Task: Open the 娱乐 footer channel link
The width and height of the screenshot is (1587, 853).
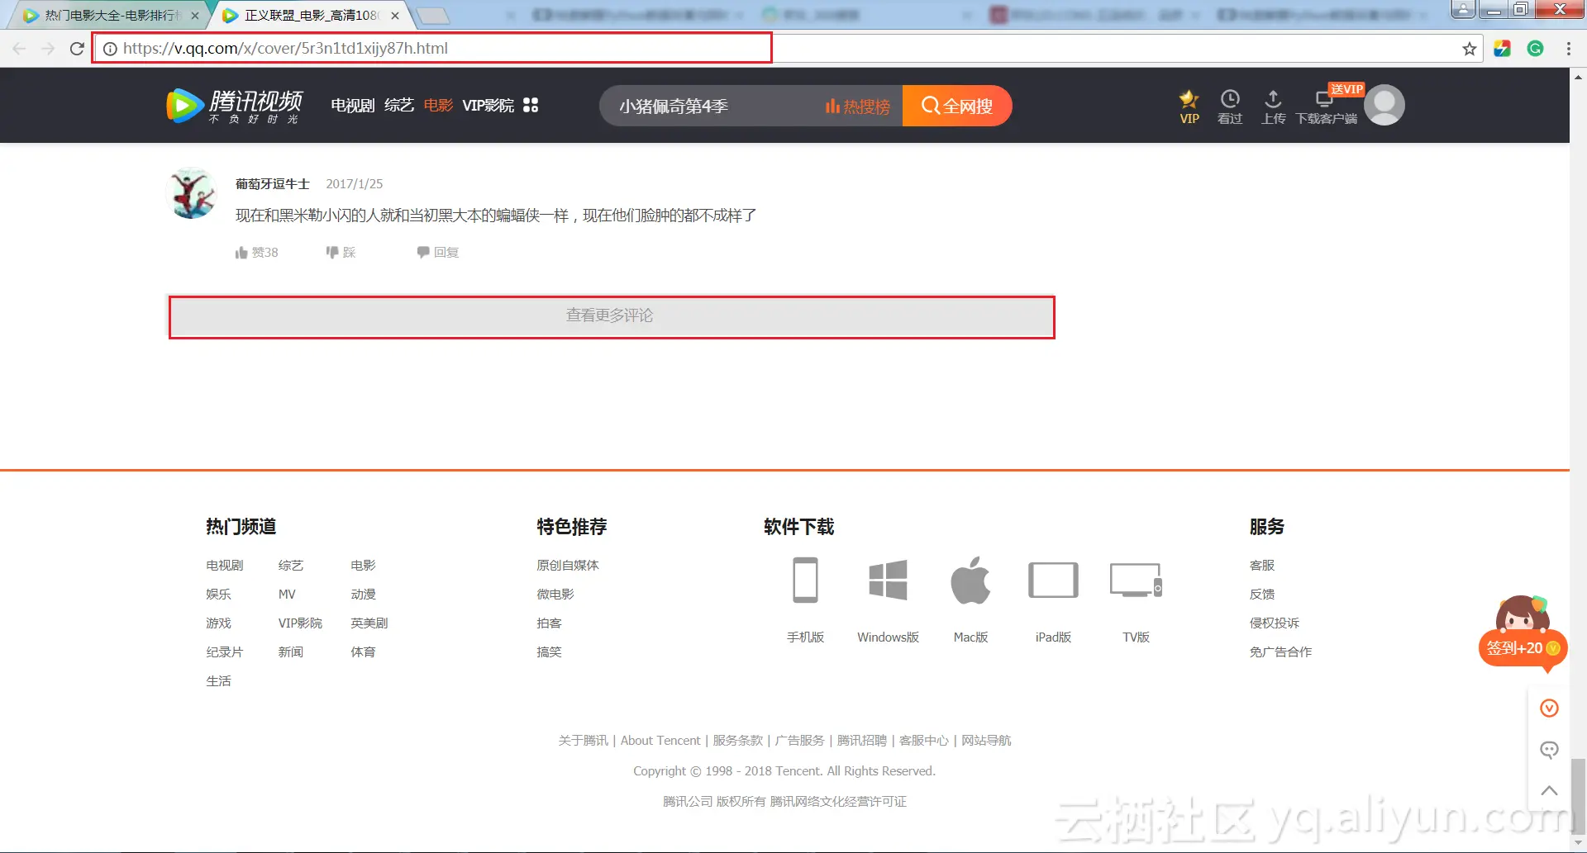Action: [x=218, y=595]
